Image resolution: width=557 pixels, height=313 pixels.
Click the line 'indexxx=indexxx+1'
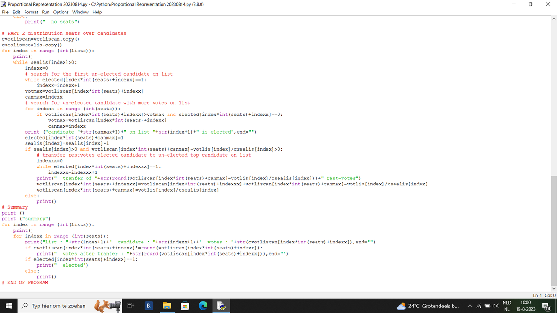pyautogui.click(x=72, y=172)
